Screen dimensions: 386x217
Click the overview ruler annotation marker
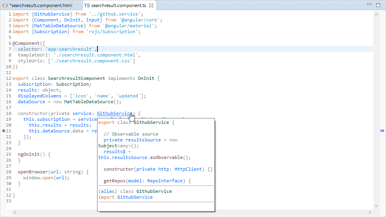coord(382,131)
